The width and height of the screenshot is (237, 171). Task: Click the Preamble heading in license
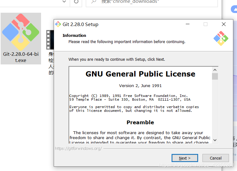click(140, 122)
